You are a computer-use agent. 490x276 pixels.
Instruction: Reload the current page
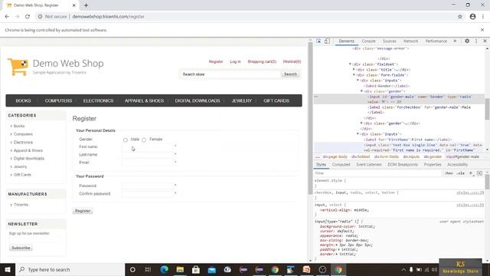pos(28,17)
